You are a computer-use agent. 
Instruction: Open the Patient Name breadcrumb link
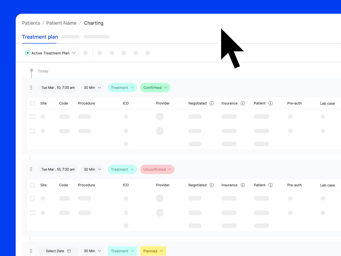(x=61, y=23)
